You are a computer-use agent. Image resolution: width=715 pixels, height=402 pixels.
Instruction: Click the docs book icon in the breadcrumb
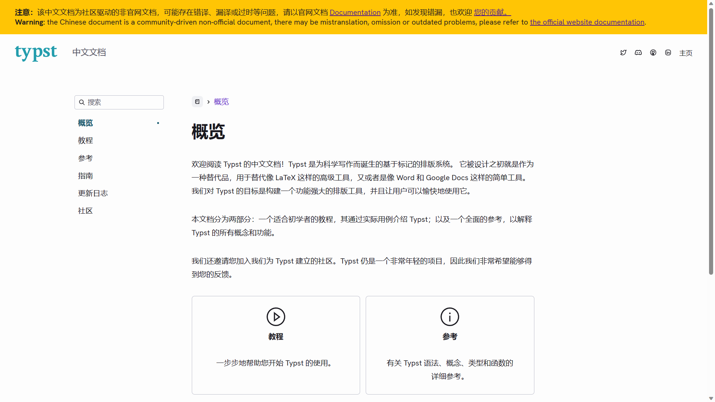[x=197, y=102]
